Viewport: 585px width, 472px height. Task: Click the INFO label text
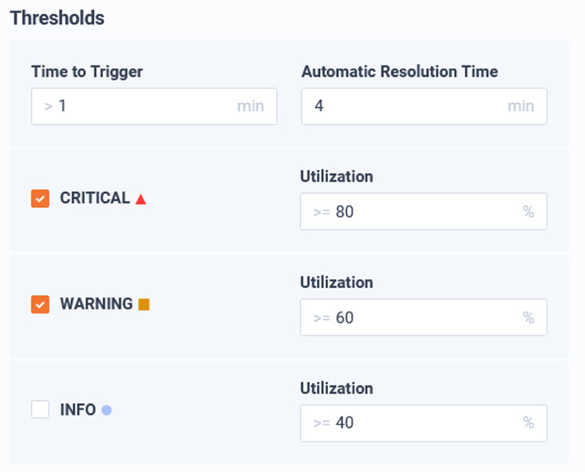click(78, 410)
